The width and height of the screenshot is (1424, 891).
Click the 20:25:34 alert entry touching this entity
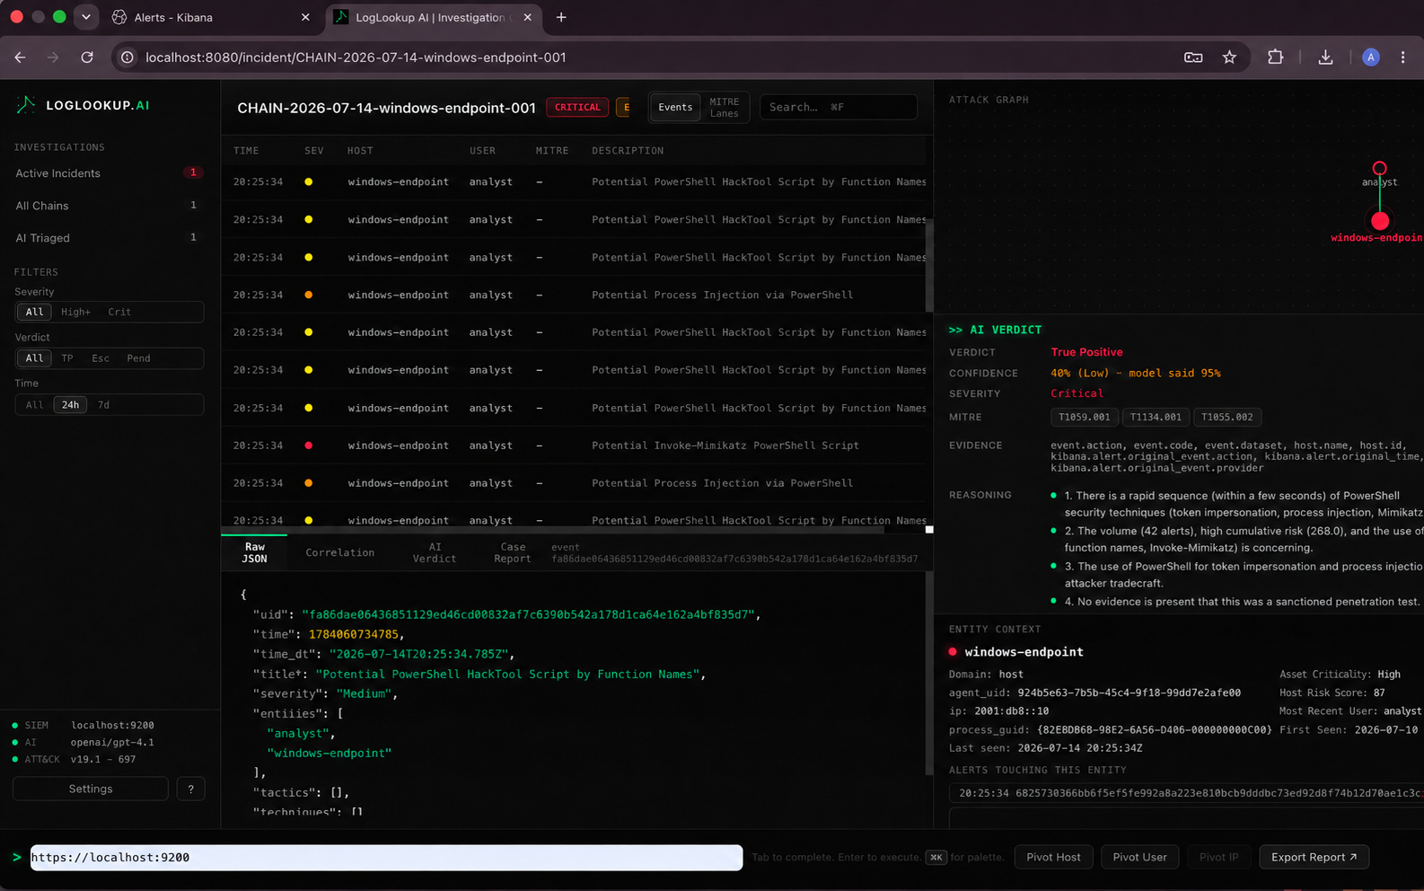pyautogui.click(x=1186, y=793)
